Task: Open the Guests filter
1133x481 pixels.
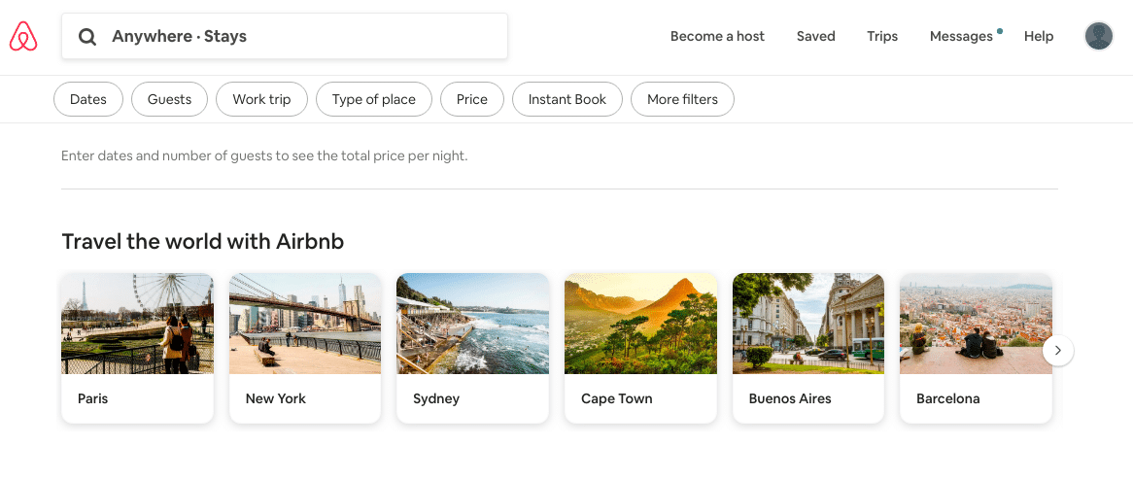Action: coord(169,100)
